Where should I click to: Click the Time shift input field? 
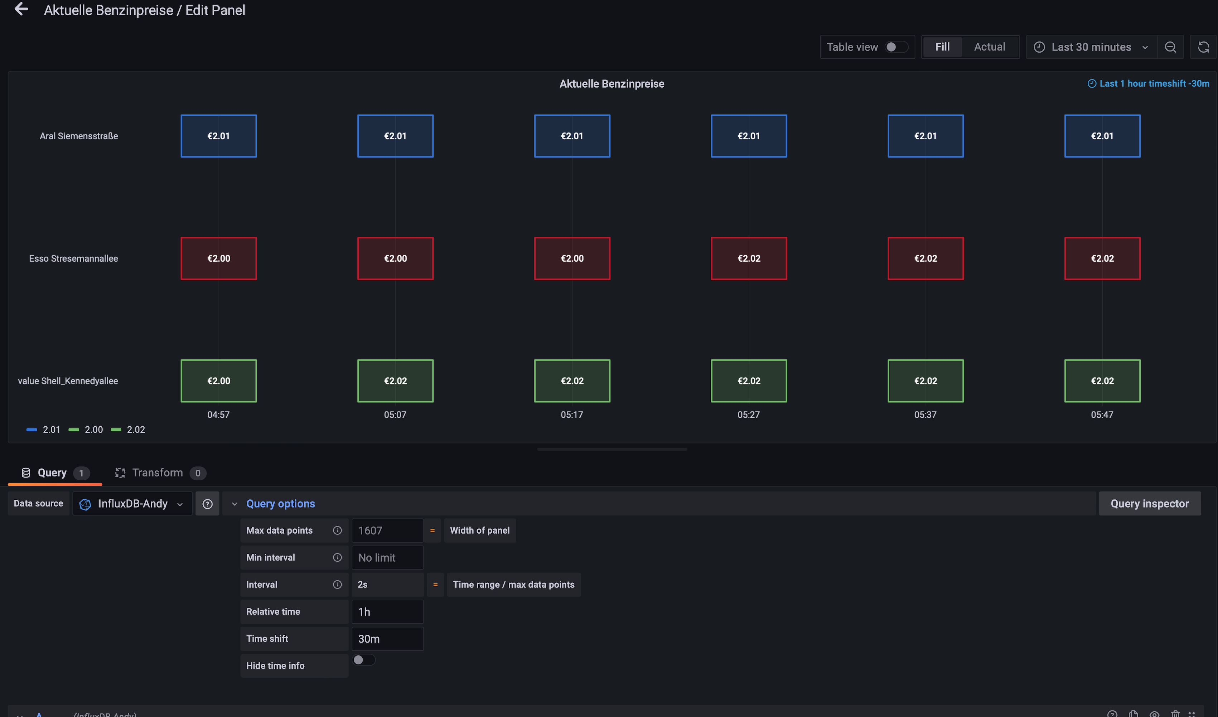point(387,639)
